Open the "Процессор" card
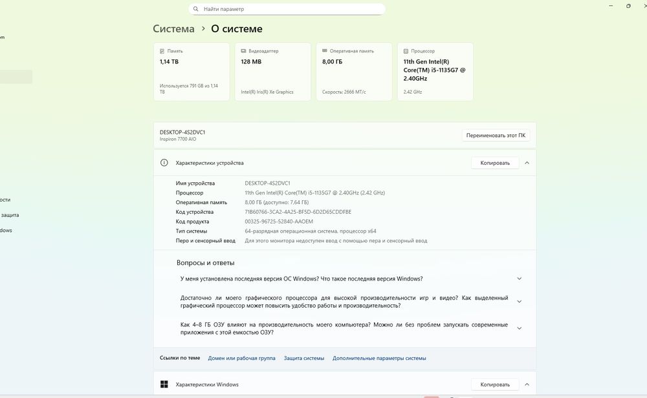The height and width of the screenshot is (398, 647). click(x=435, y=72)
